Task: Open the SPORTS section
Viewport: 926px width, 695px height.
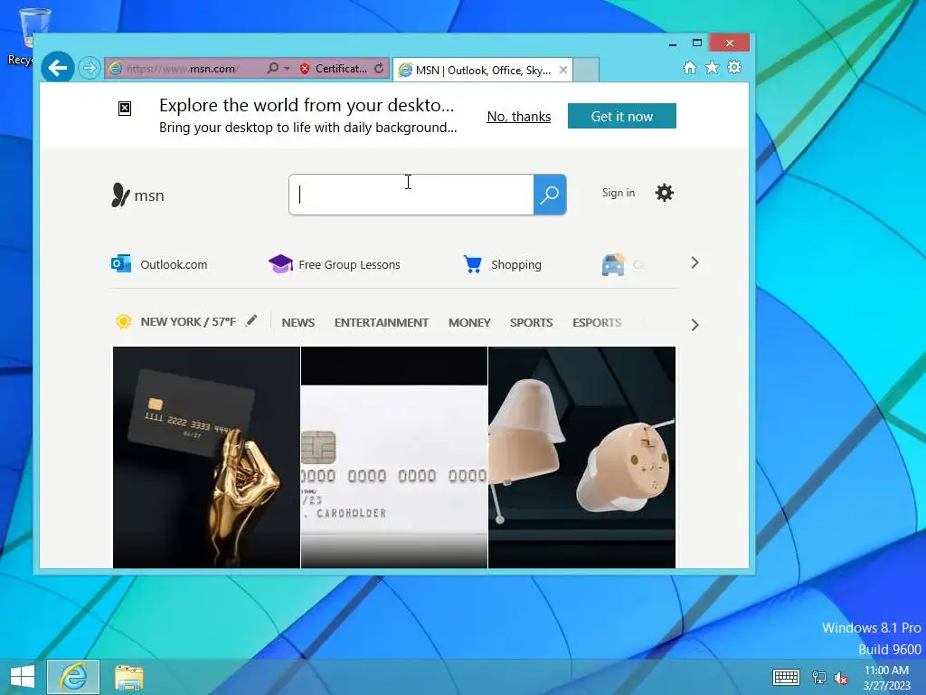Action: tap(532, 323)
